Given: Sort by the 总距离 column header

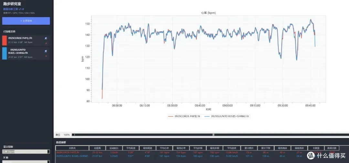Looking at the screenshot, I should pyautogui.click(x=97, y=148).
